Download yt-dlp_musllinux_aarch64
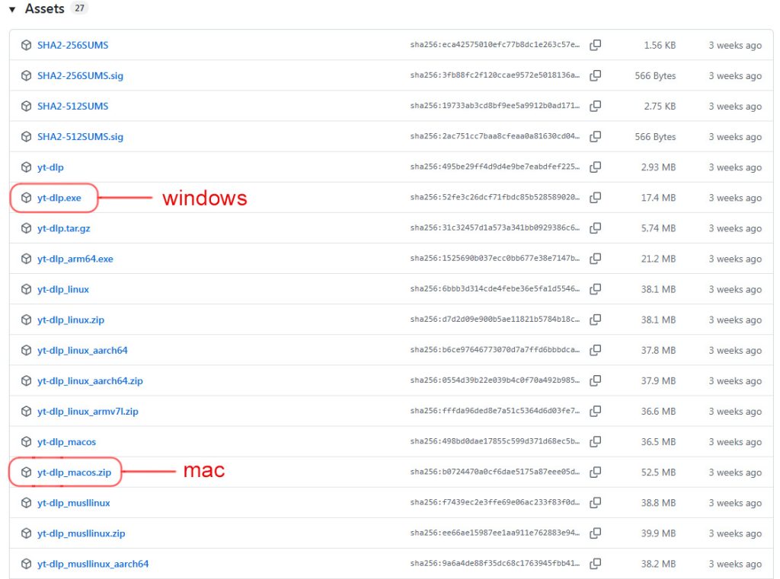The width and height of the screenshot is (780, 579). [92, 564]
